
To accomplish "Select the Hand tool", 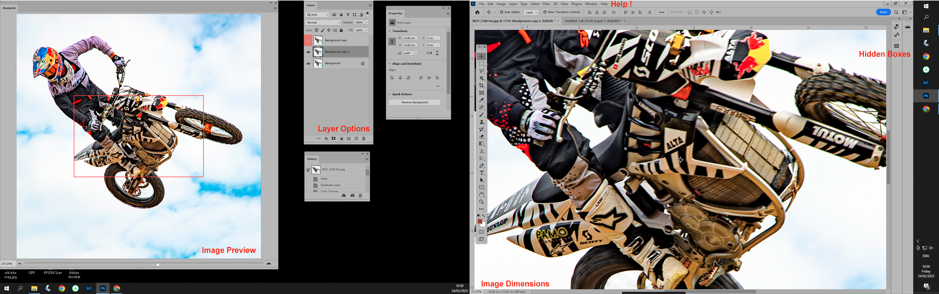I will [482, 195].
